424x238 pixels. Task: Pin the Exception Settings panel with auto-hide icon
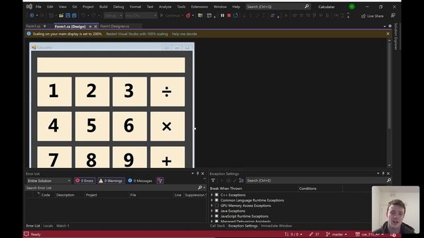(383, 173)
